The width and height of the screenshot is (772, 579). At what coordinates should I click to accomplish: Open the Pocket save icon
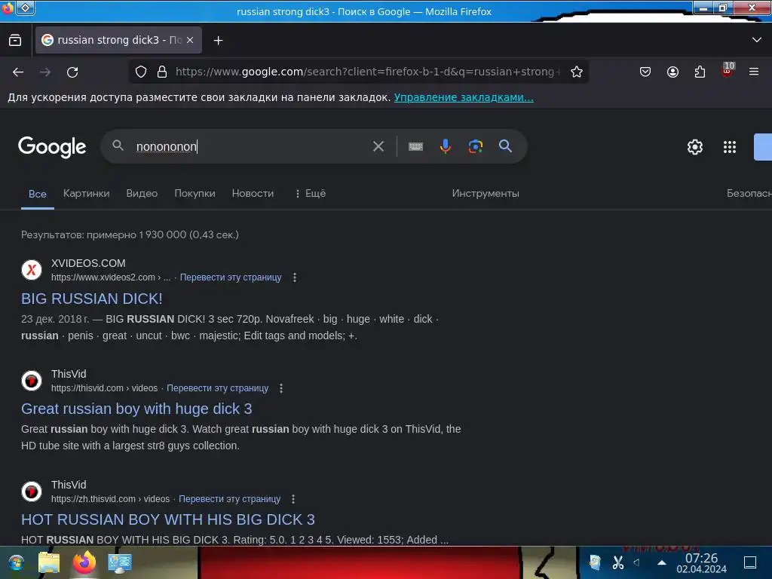pos(645,72)
